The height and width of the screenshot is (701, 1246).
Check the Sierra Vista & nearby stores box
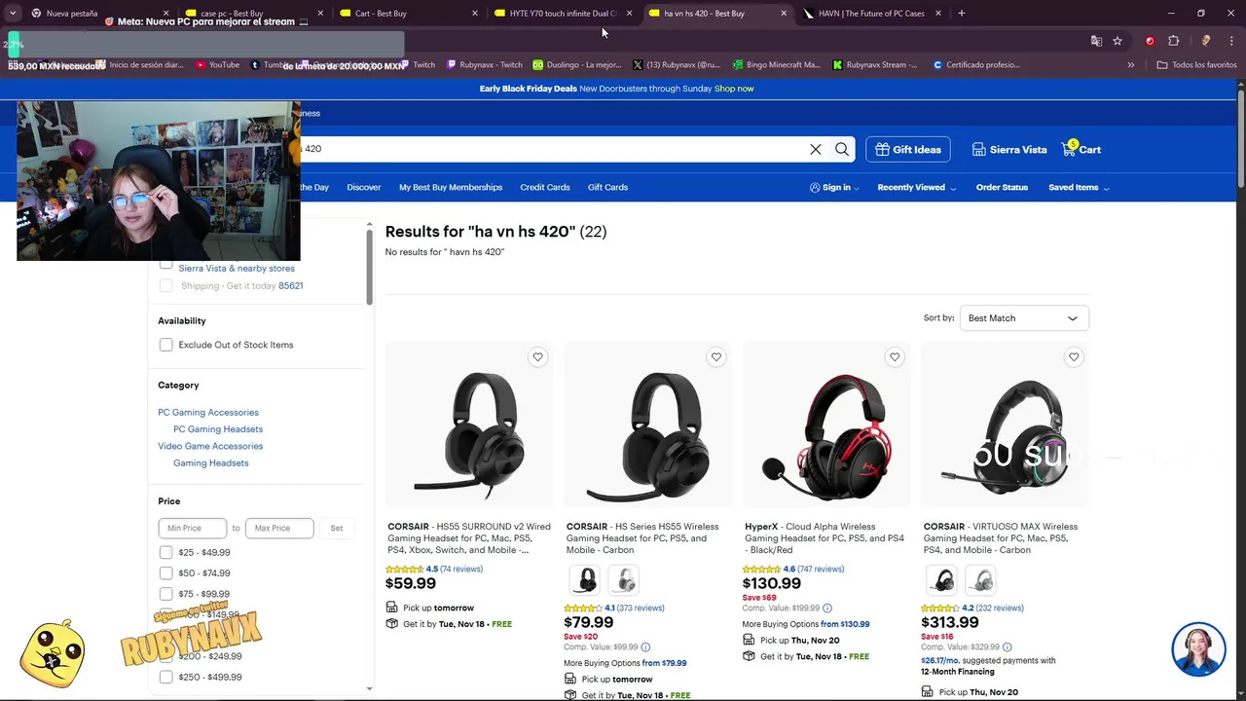(165, 264)
